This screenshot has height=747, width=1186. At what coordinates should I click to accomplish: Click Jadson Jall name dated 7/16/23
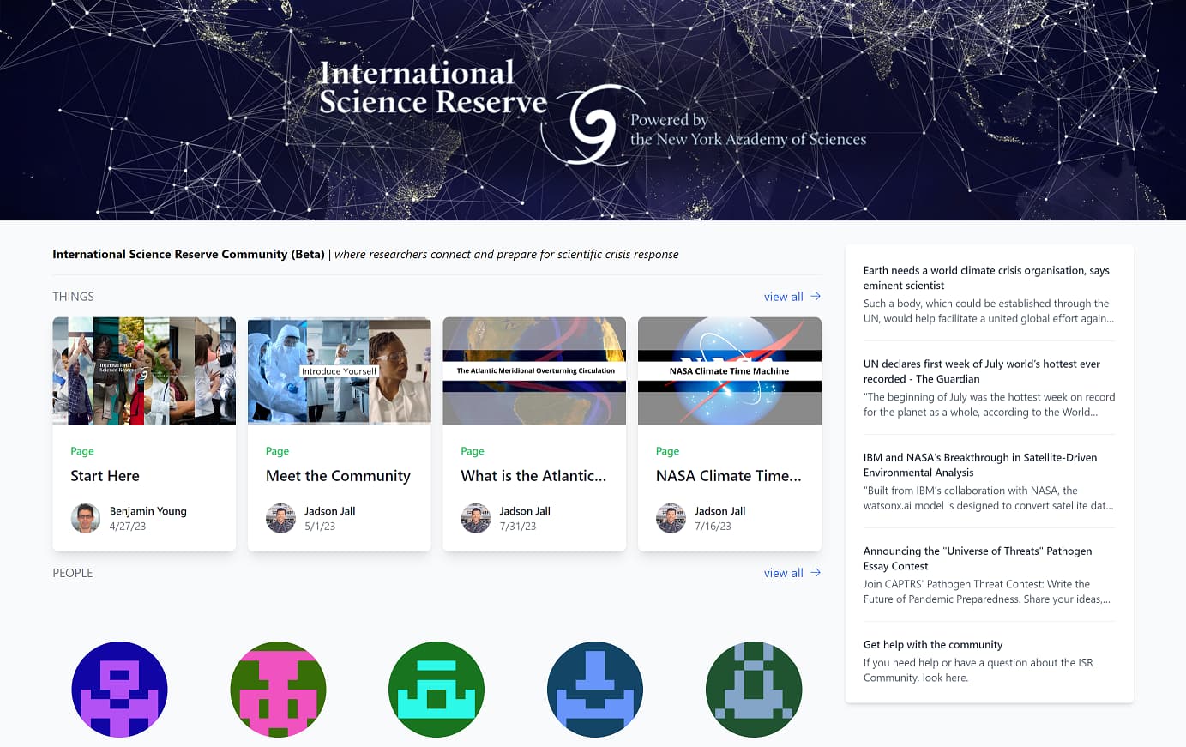click(x=720, y=511)
